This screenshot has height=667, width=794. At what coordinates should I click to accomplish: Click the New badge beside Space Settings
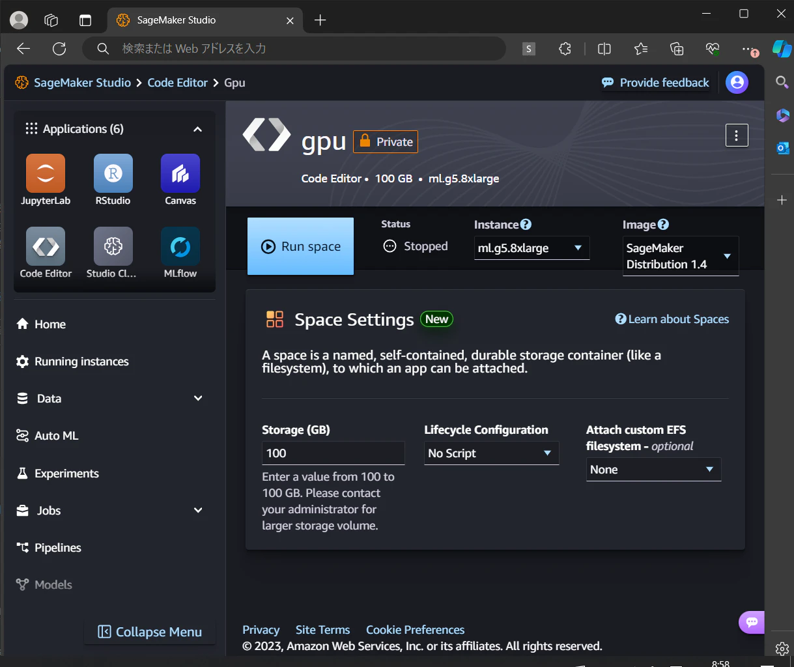tap(436, 319)
